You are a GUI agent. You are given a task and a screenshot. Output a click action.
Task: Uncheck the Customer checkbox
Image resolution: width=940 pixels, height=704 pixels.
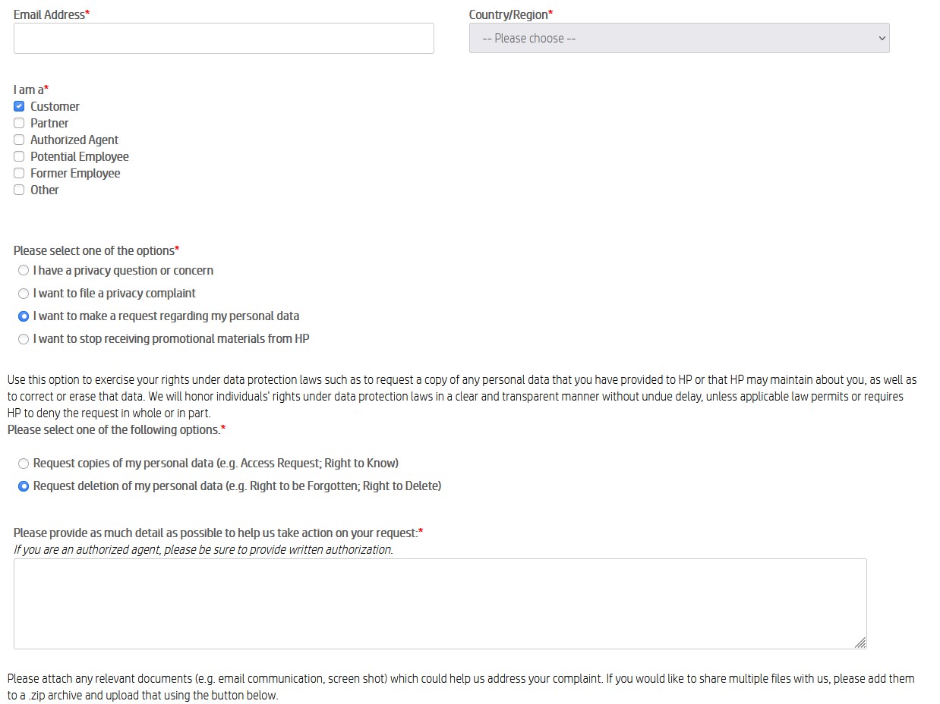click(x=18, y=106)
